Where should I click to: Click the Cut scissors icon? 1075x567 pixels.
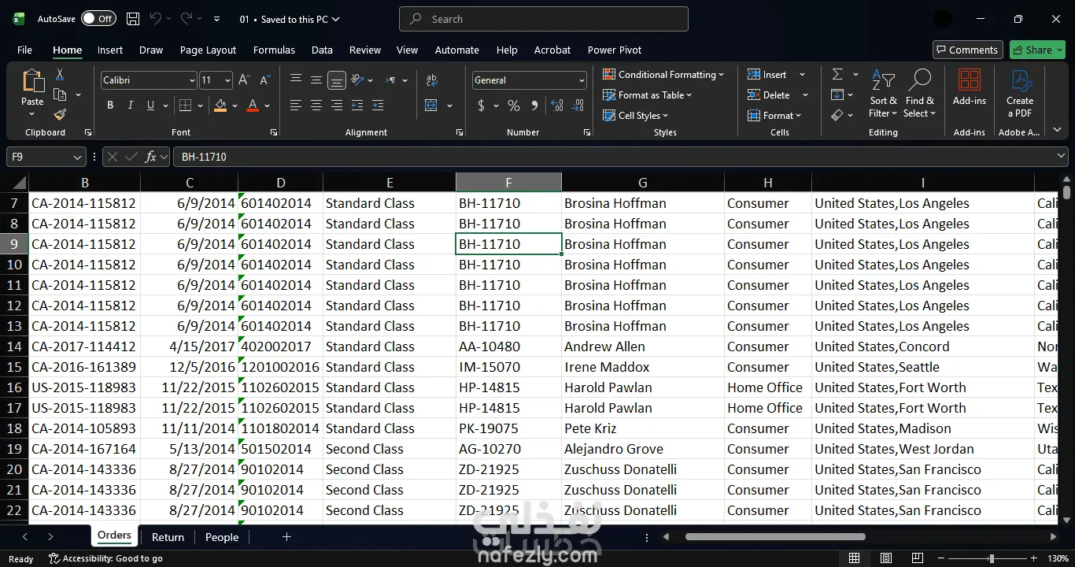pyautogui.click(x=60, y=75)
